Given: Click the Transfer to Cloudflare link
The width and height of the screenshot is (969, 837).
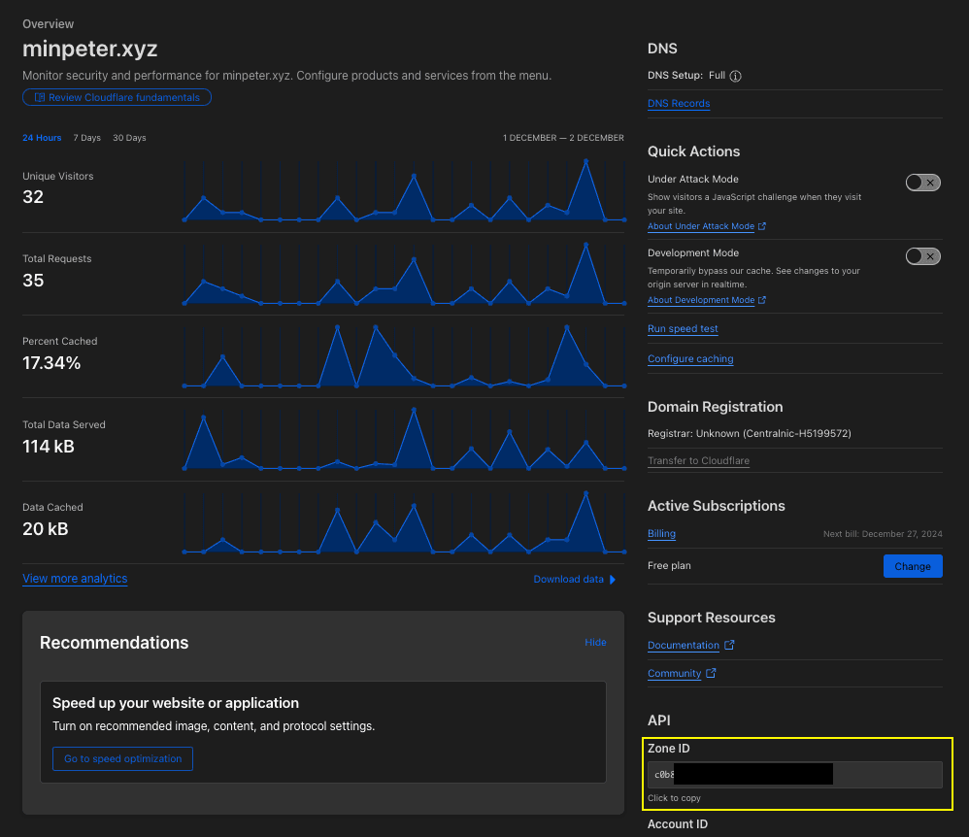Looking at the screenshot, I should point(698,460).
